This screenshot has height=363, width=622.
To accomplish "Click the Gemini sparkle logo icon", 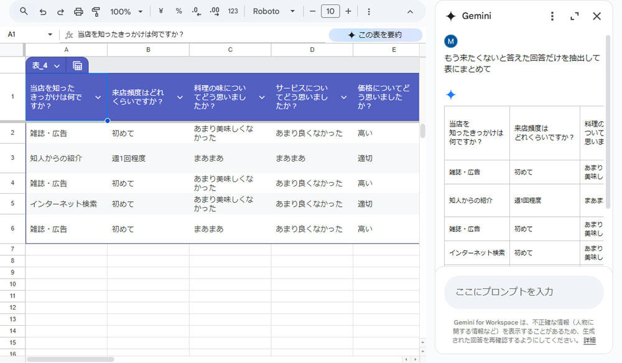I will coord(450,16).
